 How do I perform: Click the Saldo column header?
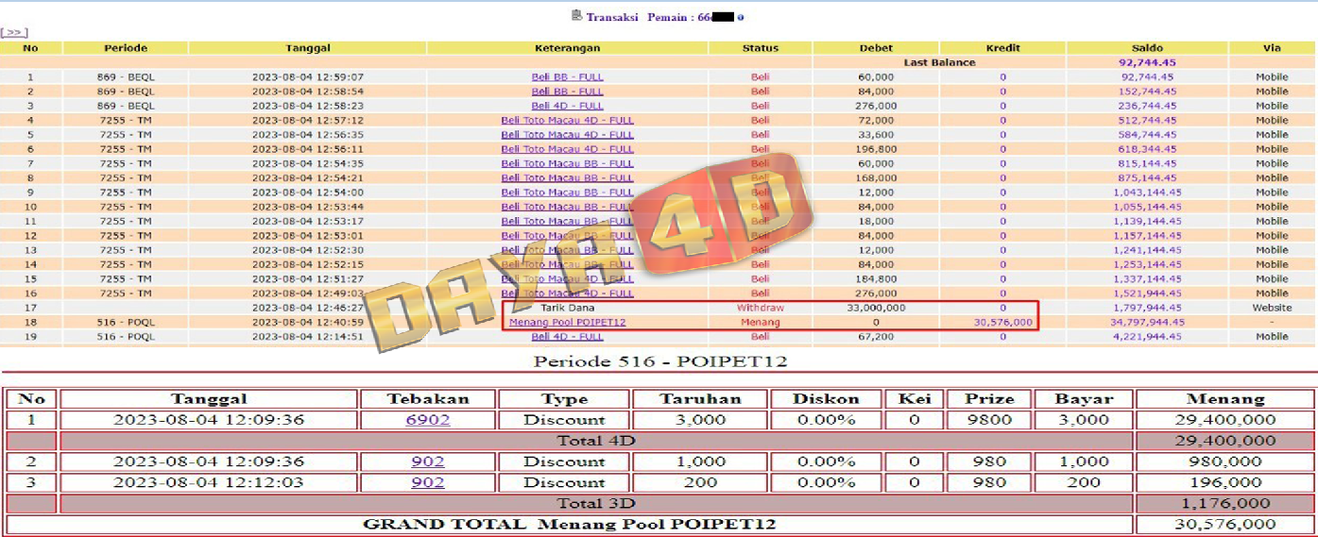pos(1146,48)
